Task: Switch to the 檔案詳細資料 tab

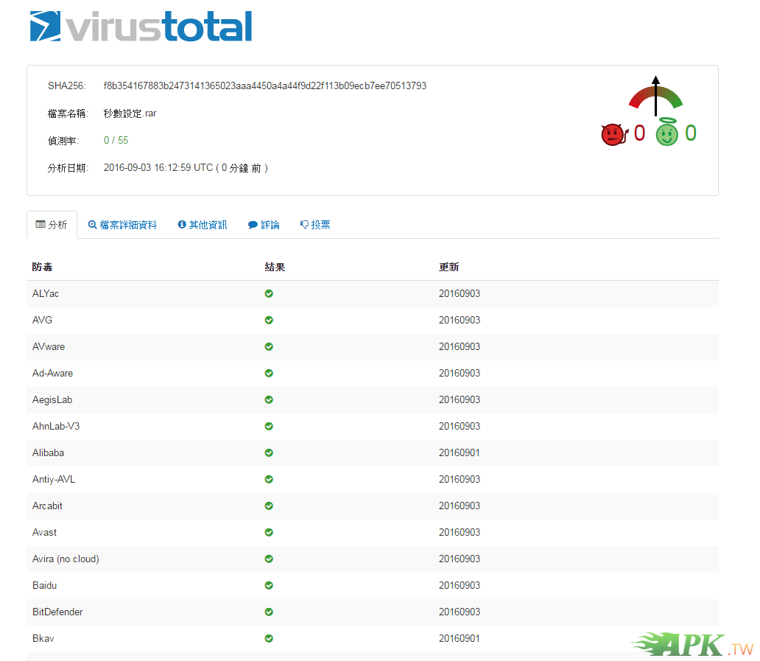Action: 123,225
